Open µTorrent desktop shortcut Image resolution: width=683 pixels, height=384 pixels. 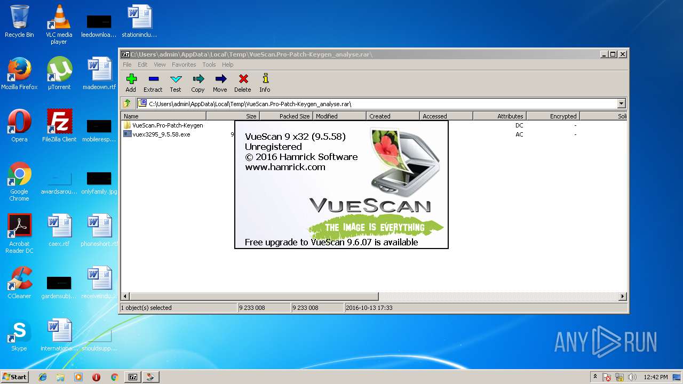(x=59, y=74)
